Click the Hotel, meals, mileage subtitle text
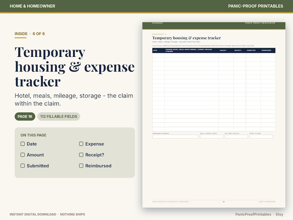Viewport: 293px width, 220px height. (74, 99)
